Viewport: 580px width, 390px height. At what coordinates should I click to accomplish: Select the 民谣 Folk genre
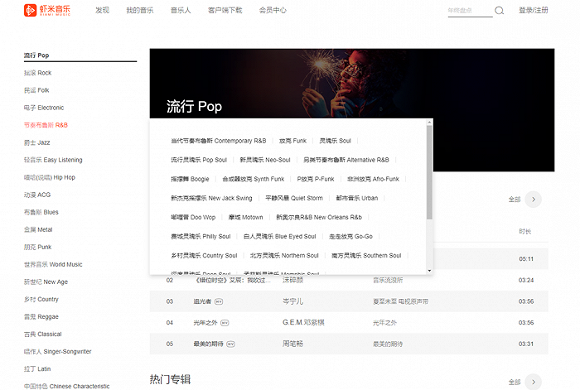click(36, 90)
